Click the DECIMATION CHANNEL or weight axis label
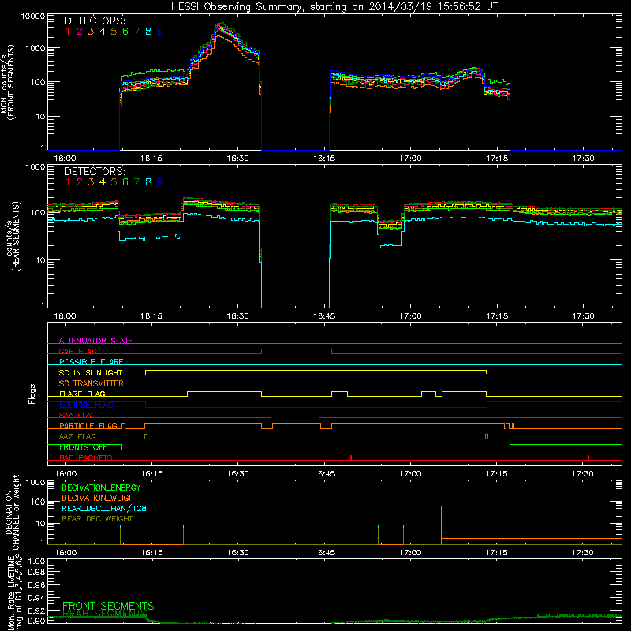 tap(12, 512)
